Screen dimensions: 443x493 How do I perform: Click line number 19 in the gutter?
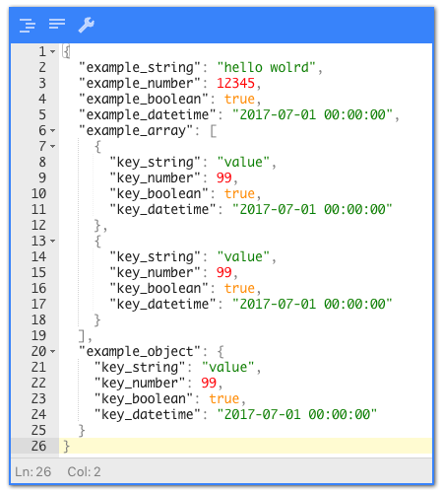point(38,335)
